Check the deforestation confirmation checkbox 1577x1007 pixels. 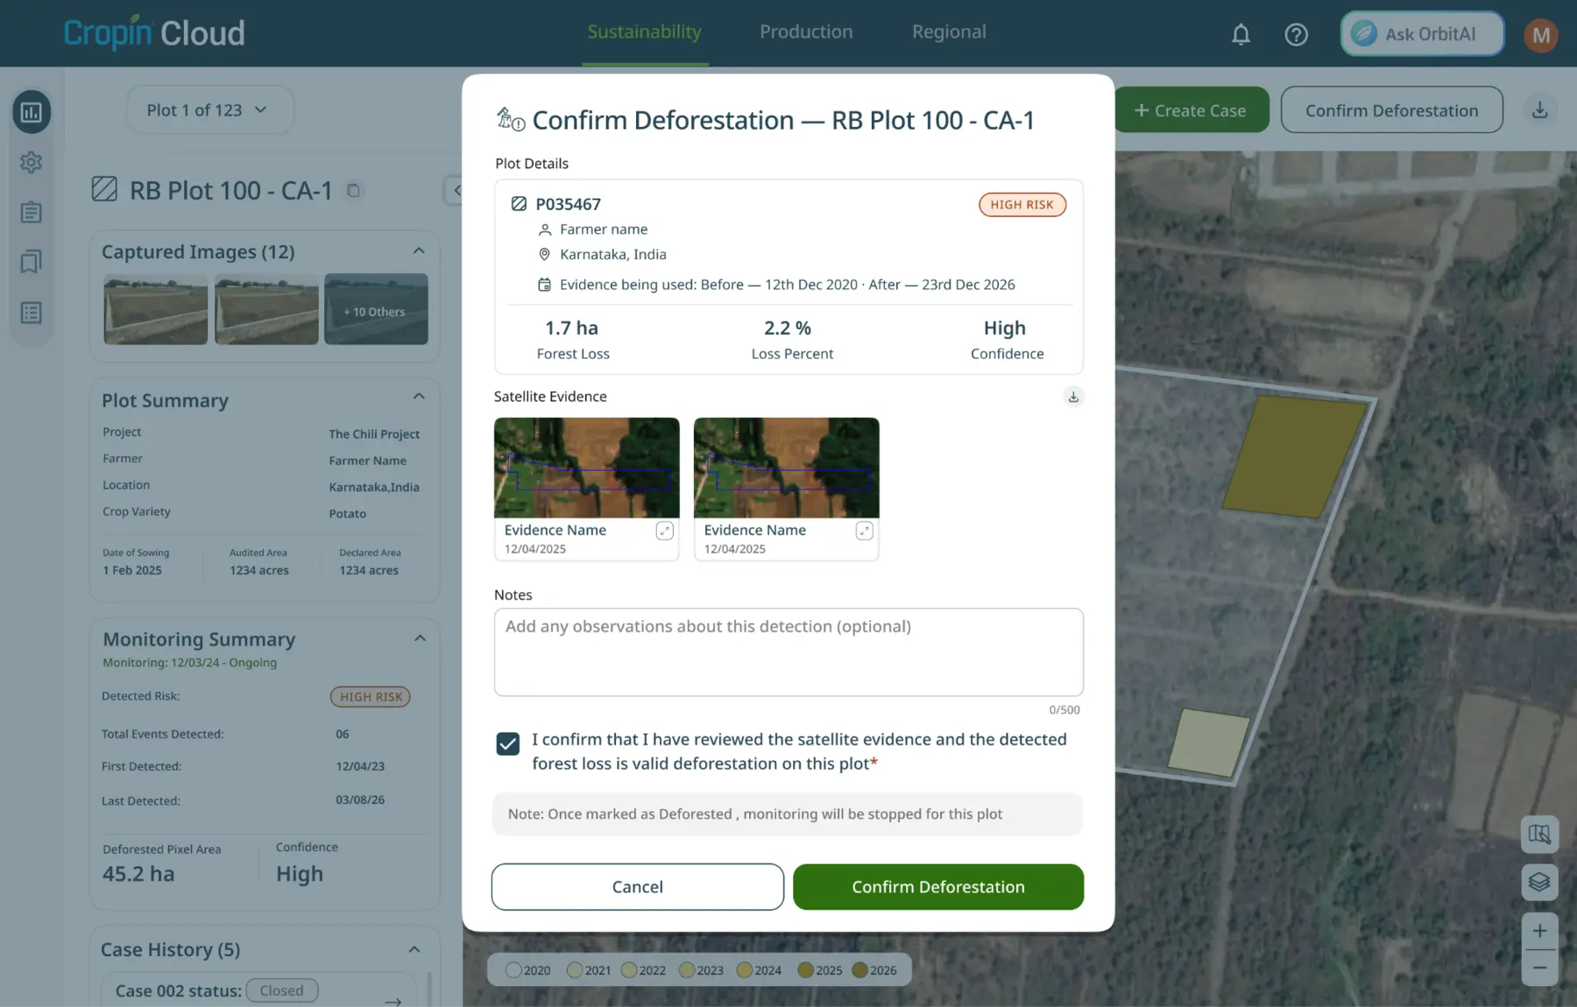508,743
